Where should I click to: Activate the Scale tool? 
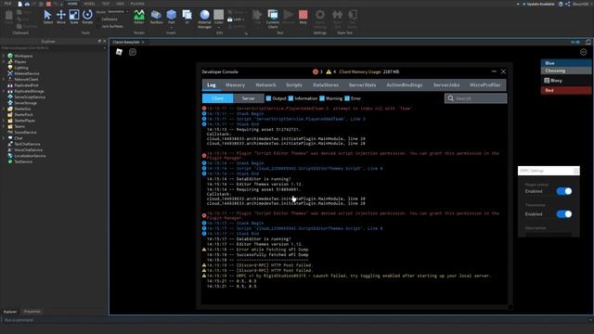click(x=74, y=17)
